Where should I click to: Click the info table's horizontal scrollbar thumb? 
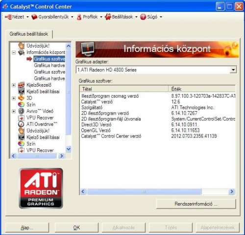pyautogui.click(x=144, y=191)
